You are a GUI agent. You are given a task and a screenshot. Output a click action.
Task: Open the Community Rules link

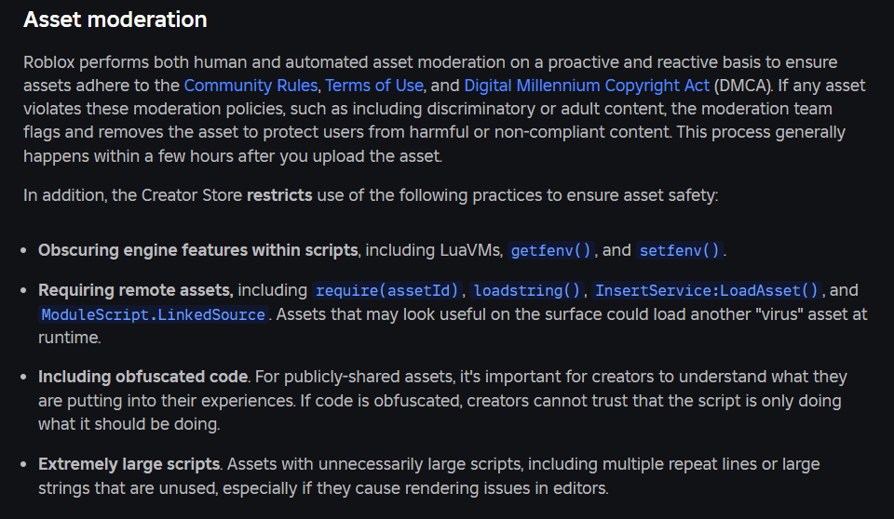[x=251, y=86]
